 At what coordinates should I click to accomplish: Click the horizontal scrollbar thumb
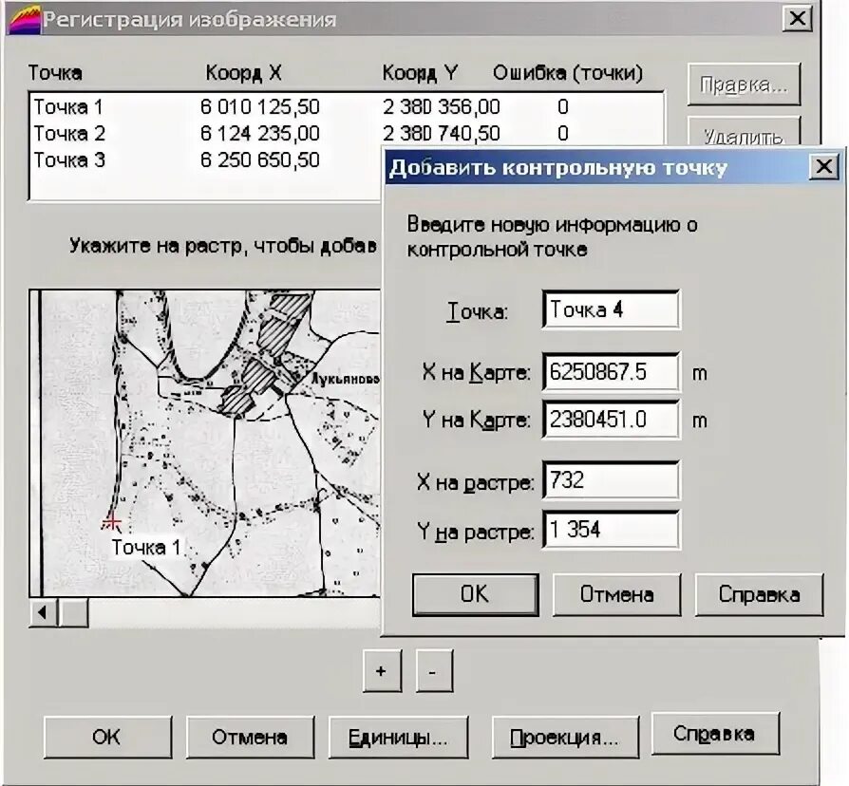[73, 613]
